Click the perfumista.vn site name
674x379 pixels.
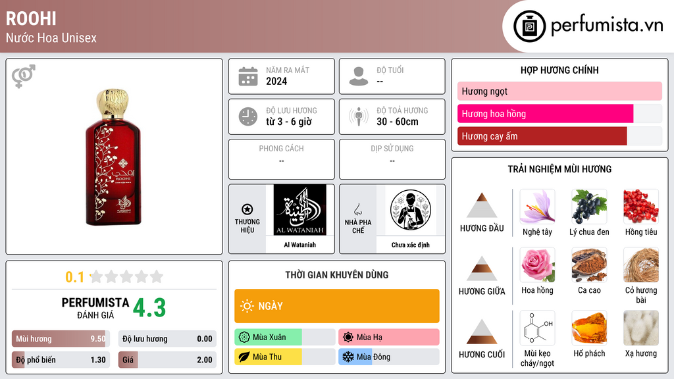(607, 26)
